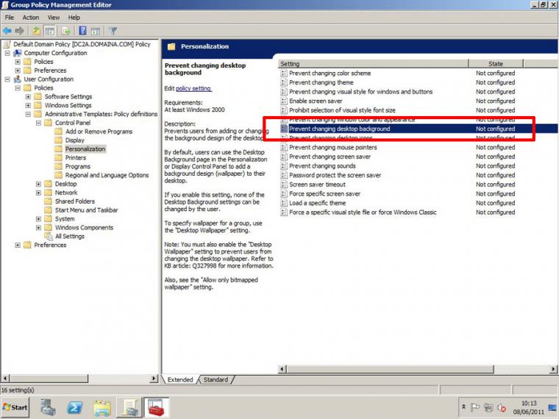Collapse the Control Panel tree node
Screen dimensions: 559x419
coord(38,123)
